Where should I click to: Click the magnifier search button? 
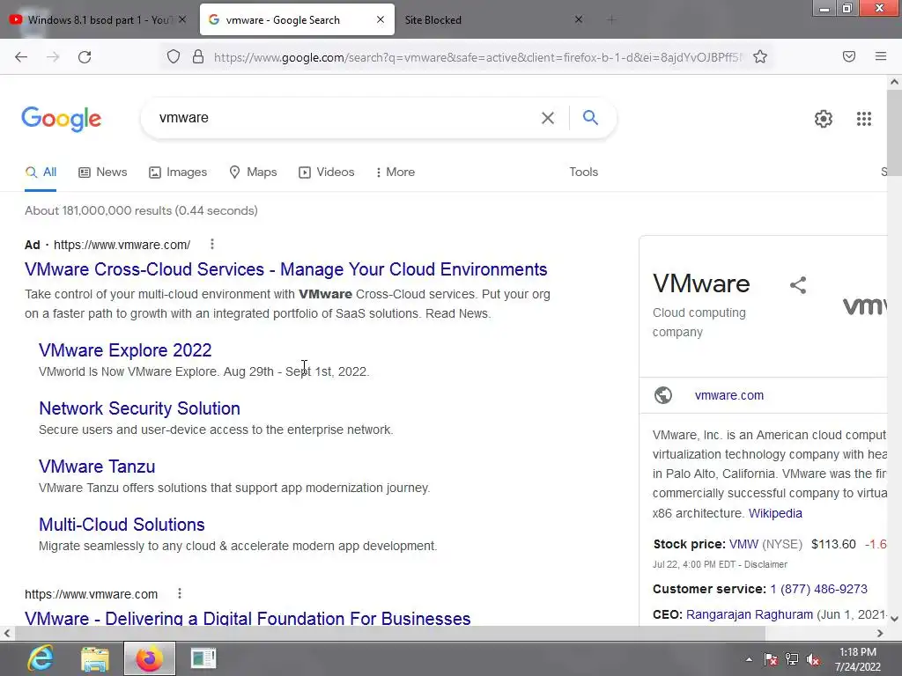pyautogui.click(x=590, y=117)
